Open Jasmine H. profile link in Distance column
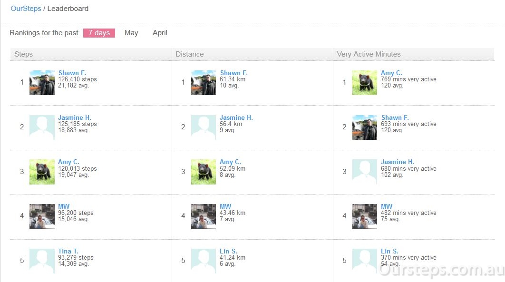This screenshot has width=505, height=282. 236,117
